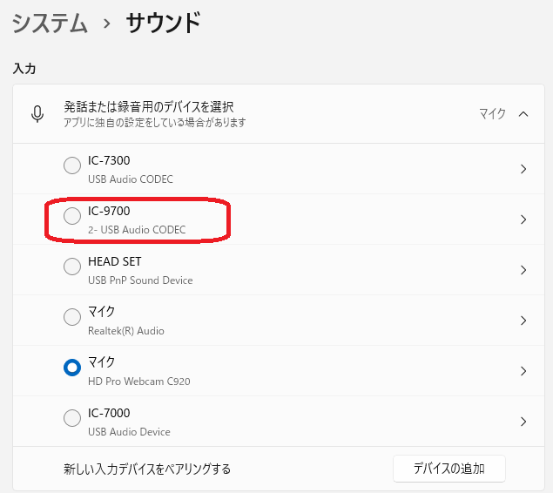Screen dimensions: 553x493
Task: Select IC-9700 as input device
Action: point(72,216)
